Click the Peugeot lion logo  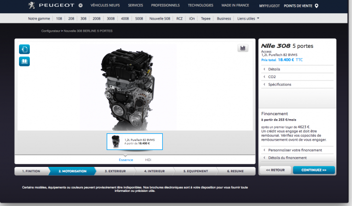[x=32, y=5]
